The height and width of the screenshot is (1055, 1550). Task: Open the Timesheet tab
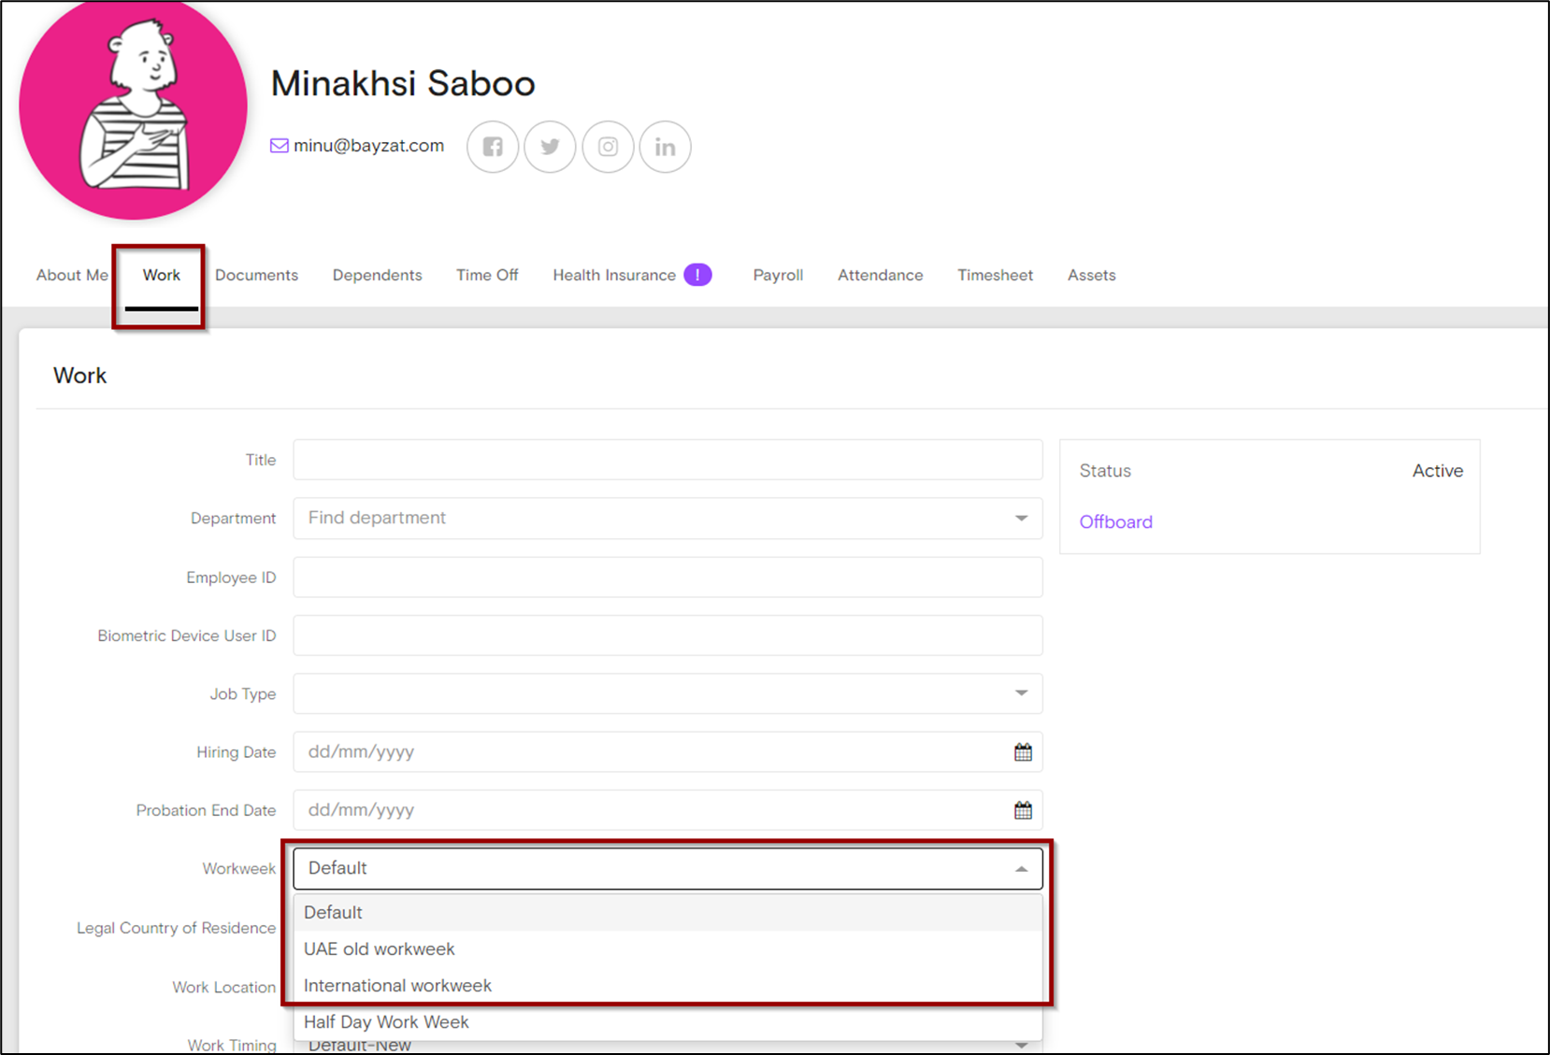[x=995, y=275]
